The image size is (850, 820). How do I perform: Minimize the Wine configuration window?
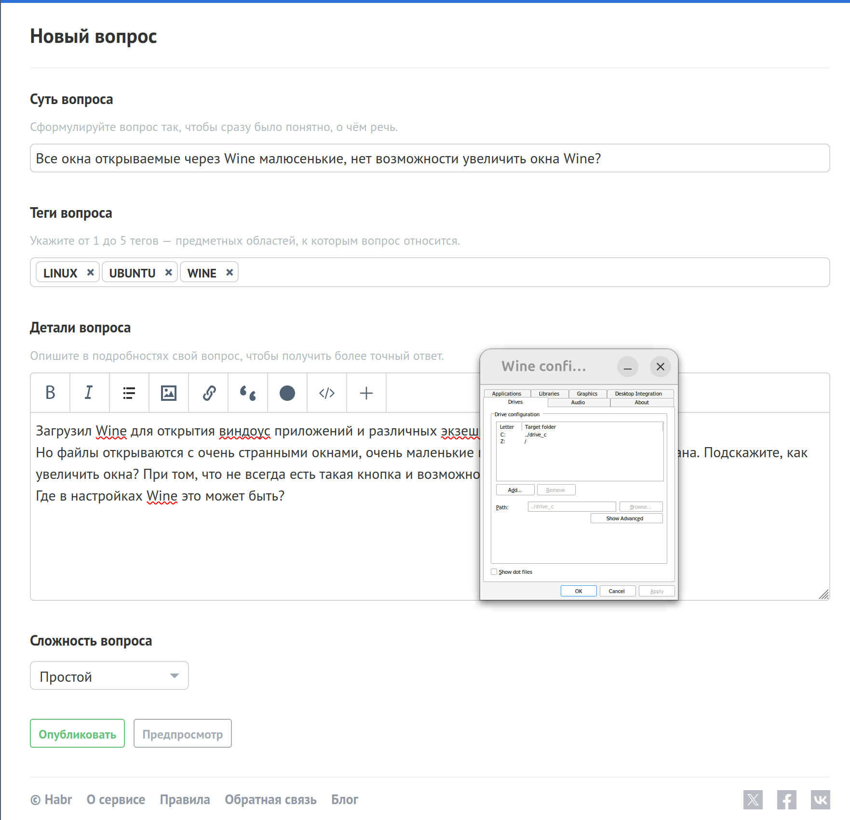point(628,367)
